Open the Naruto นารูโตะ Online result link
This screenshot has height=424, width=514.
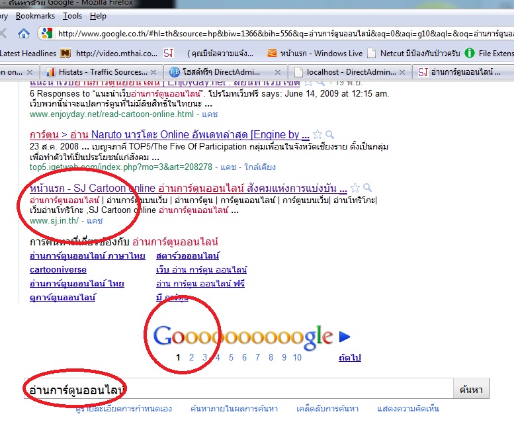[169, 135]
